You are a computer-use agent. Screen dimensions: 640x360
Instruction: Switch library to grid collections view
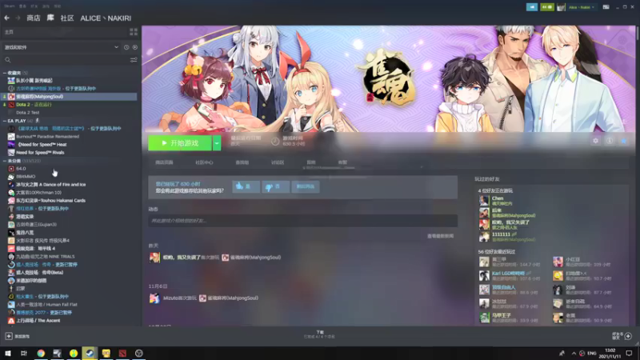click(x=134, y=32)
